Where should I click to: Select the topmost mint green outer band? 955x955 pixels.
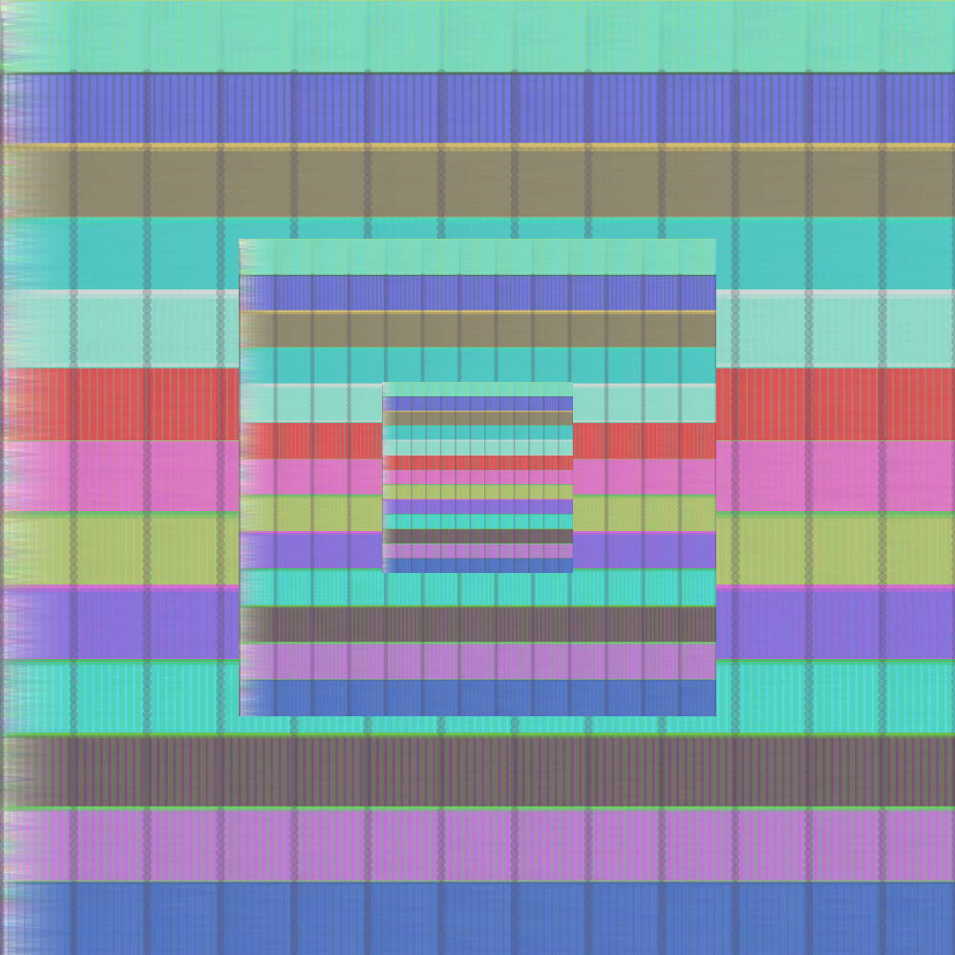[x=477, y=36]
